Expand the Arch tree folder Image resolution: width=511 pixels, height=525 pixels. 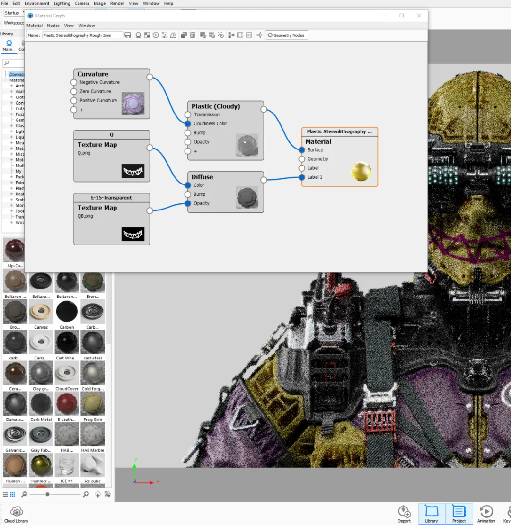coord(11,86)
